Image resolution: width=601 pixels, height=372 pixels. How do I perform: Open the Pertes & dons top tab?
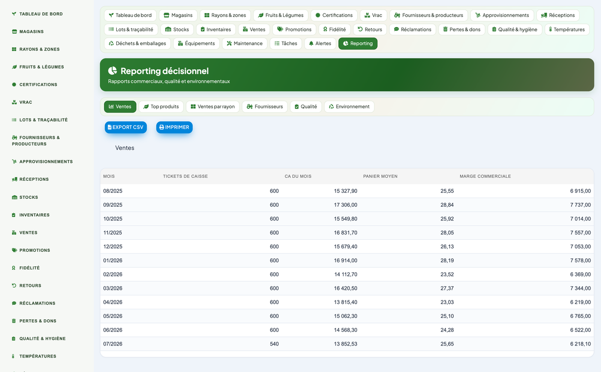[x=462, y=30]
